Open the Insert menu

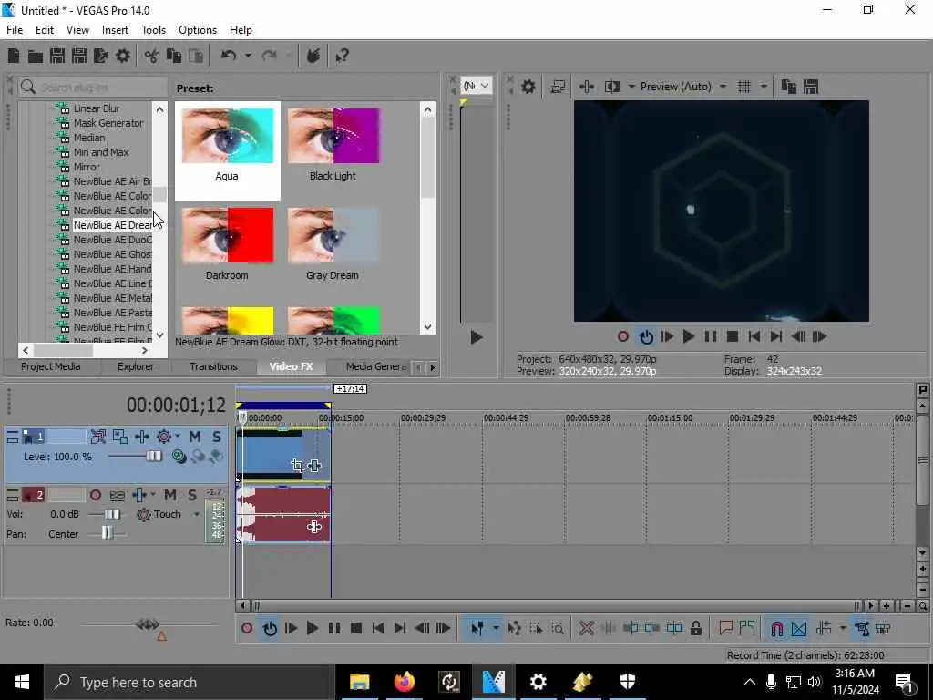click(x=115, y=30)
